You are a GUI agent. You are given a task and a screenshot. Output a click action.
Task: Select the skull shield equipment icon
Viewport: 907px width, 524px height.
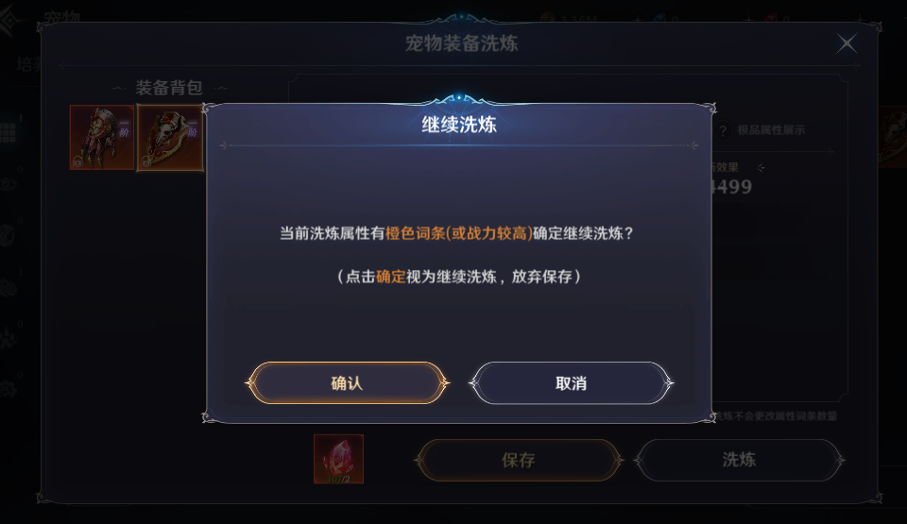click(170, 138)
